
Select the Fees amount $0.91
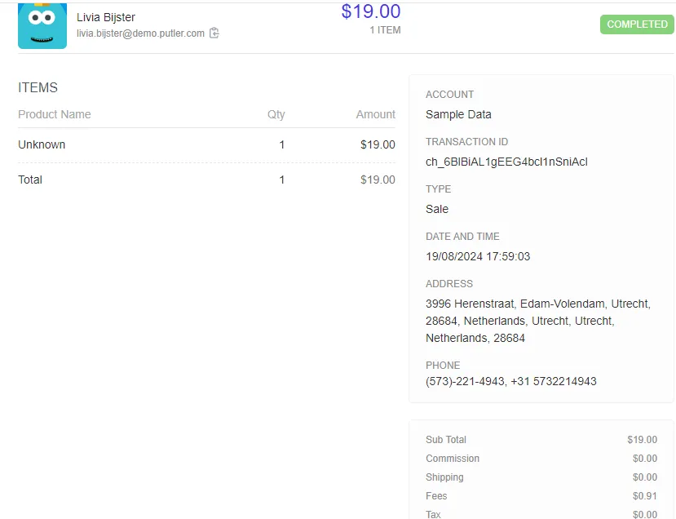tap(644, 496)
